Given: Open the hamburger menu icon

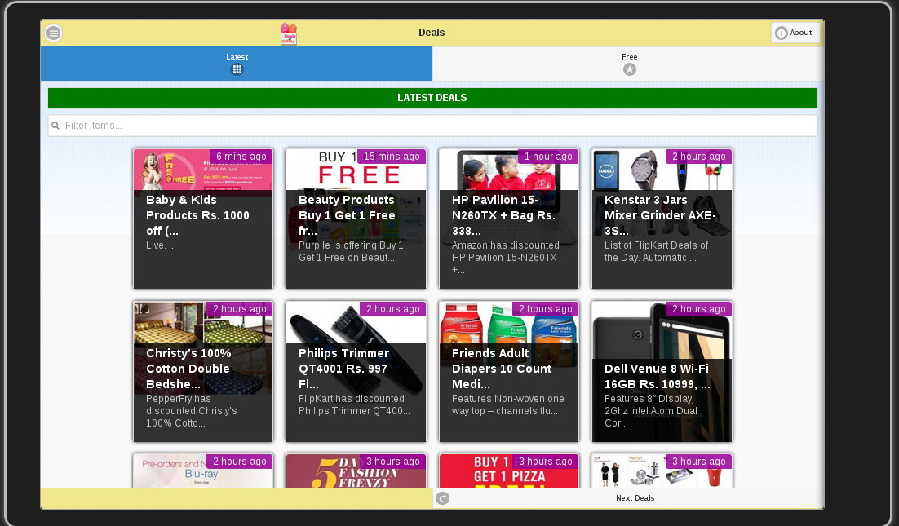Looking at the screenshot, I should pos(54,33).
